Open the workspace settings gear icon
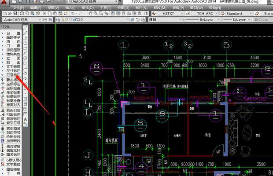Viewport: 273px width, 176px height. (45, 20)
